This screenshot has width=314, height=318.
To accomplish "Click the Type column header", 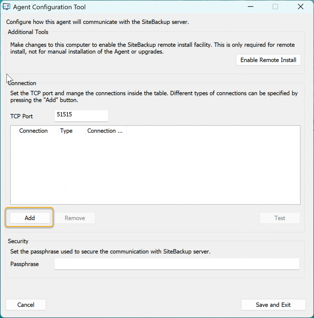I will pos(67,131).
